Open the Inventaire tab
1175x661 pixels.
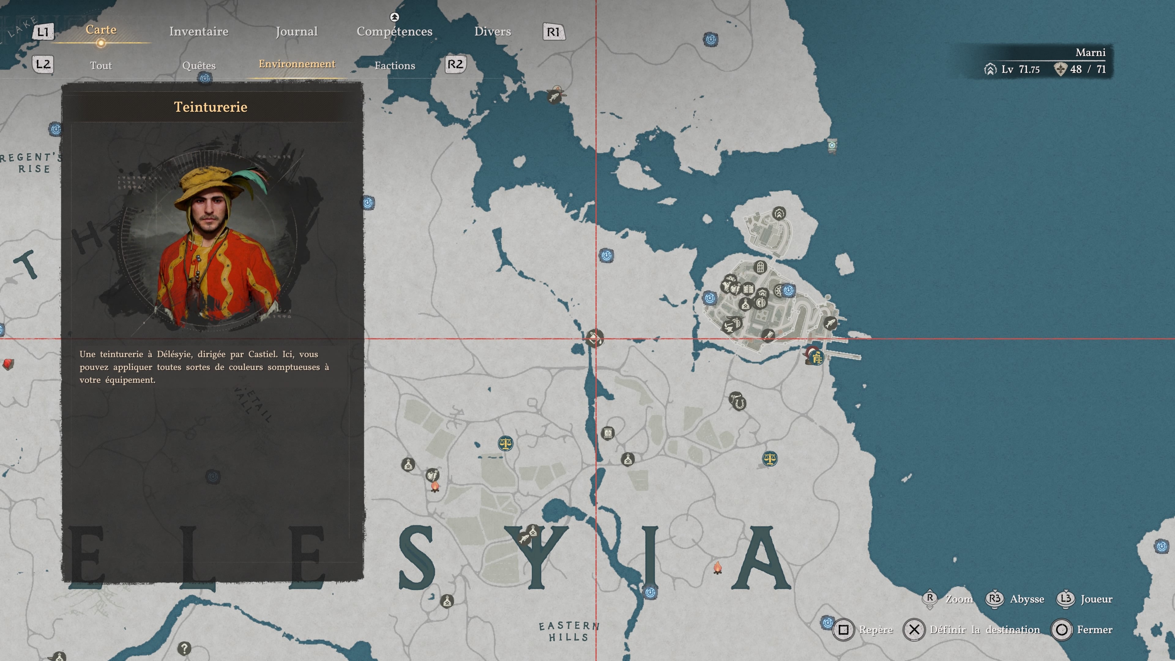198,32
